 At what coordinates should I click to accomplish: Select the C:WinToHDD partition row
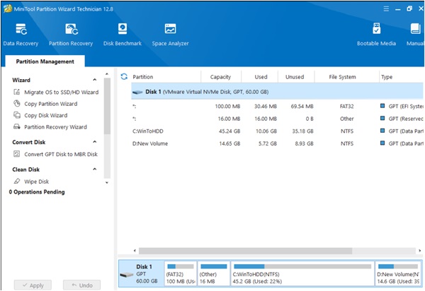[x=277, y=131]
